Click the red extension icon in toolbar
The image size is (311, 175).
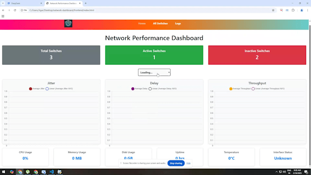coord(281,10)
